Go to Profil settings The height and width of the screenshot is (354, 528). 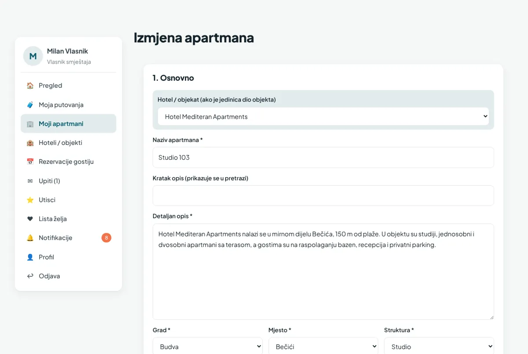[x=68, y=257]
